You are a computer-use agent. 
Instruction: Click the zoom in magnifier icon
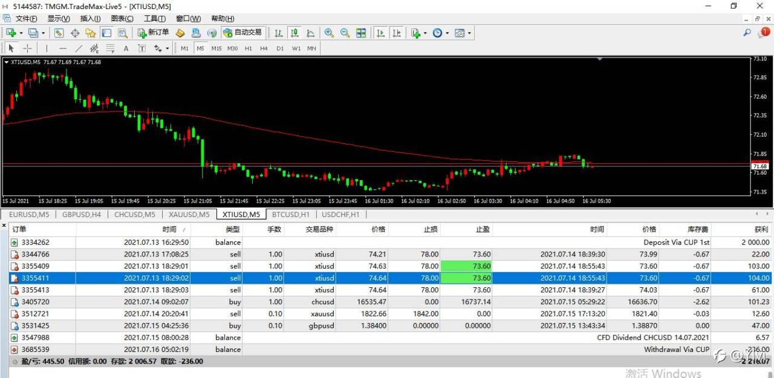point(329,33)
